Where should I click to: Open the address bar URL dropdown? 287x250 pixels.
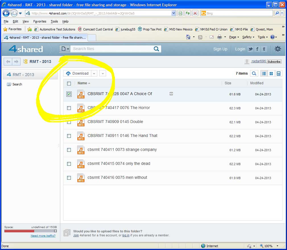click(x=174, y=13)
